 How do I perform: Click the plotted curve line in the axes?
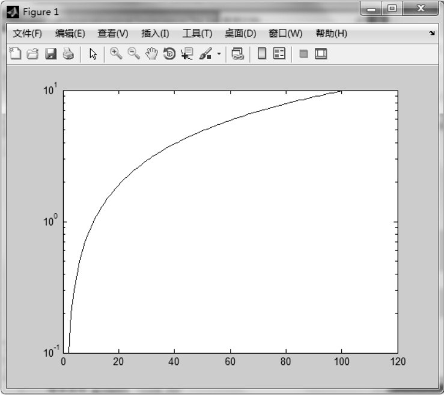[174, 144]
